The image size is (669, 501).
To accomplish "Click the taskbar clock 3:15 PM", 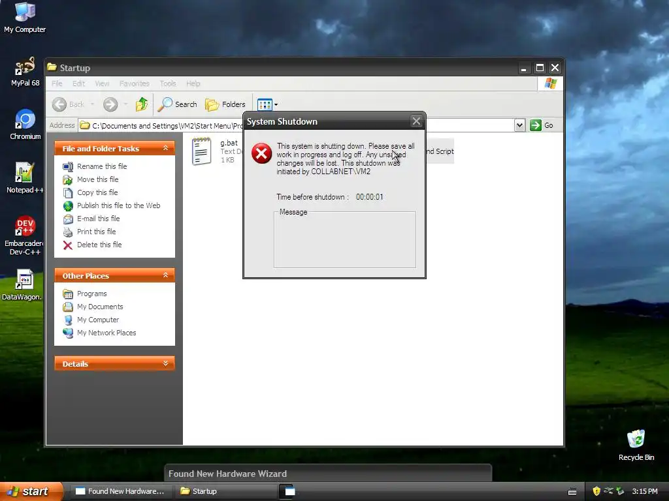I will [645, 491].
